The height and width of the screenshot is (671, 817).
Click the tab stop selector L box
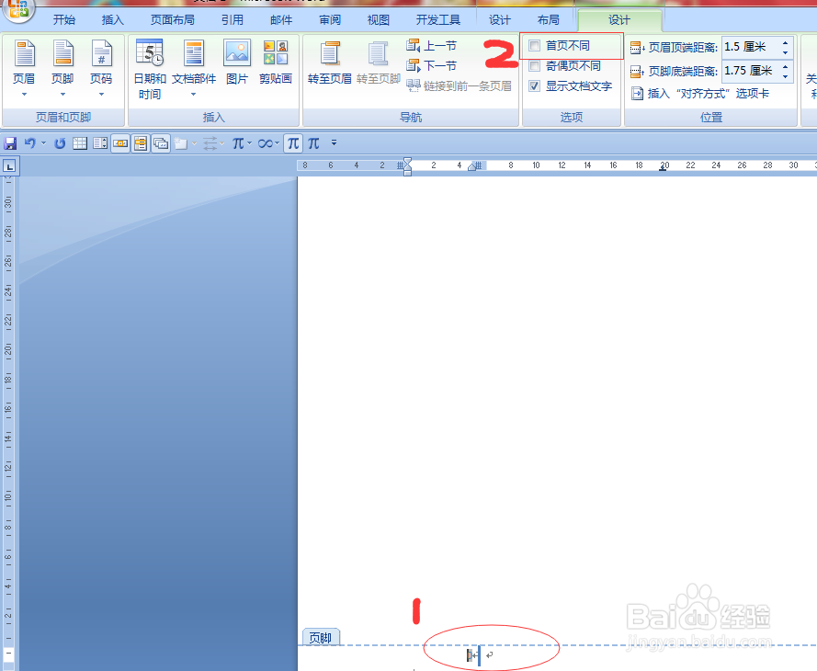(x=10, y=166)
